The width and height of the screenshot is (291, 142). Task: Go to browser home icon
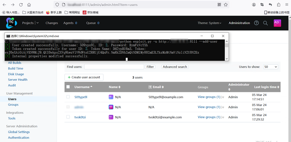click(29, 5)
